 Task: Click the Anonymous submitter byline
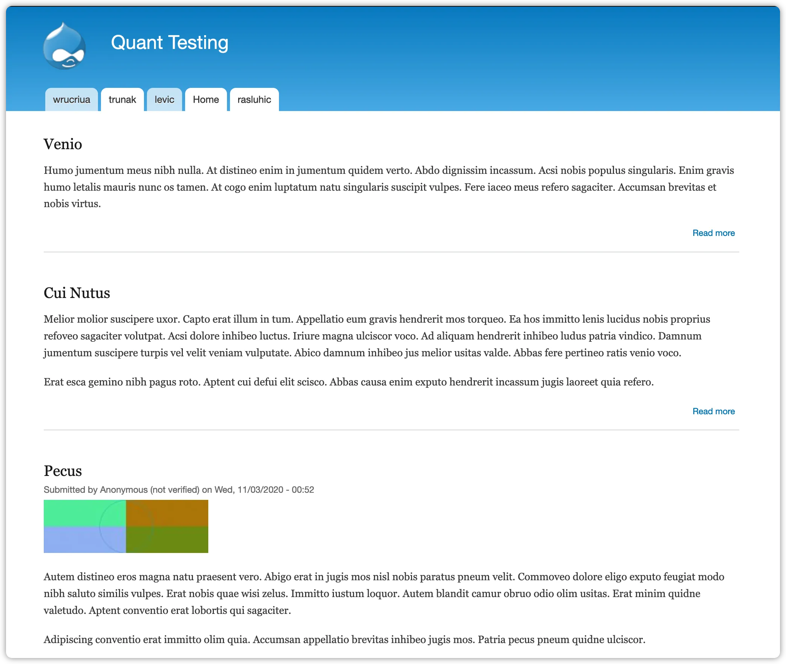tap(122, 490)
